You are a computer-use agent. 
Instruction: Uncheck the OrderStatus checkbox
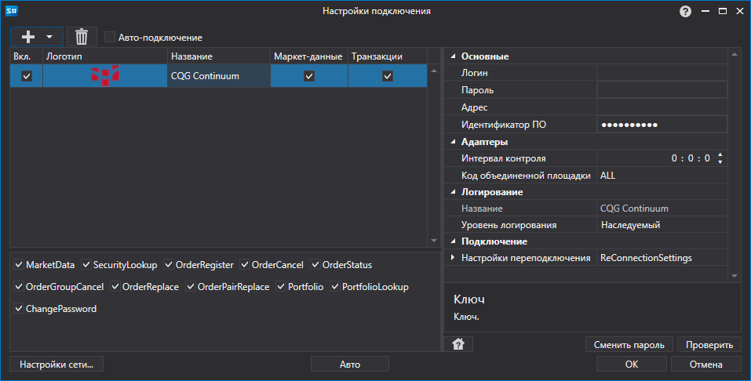pyautogui.click(x=315, y=265)
